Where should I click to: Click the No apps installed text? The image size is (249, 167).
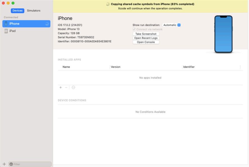click(150, 78)
